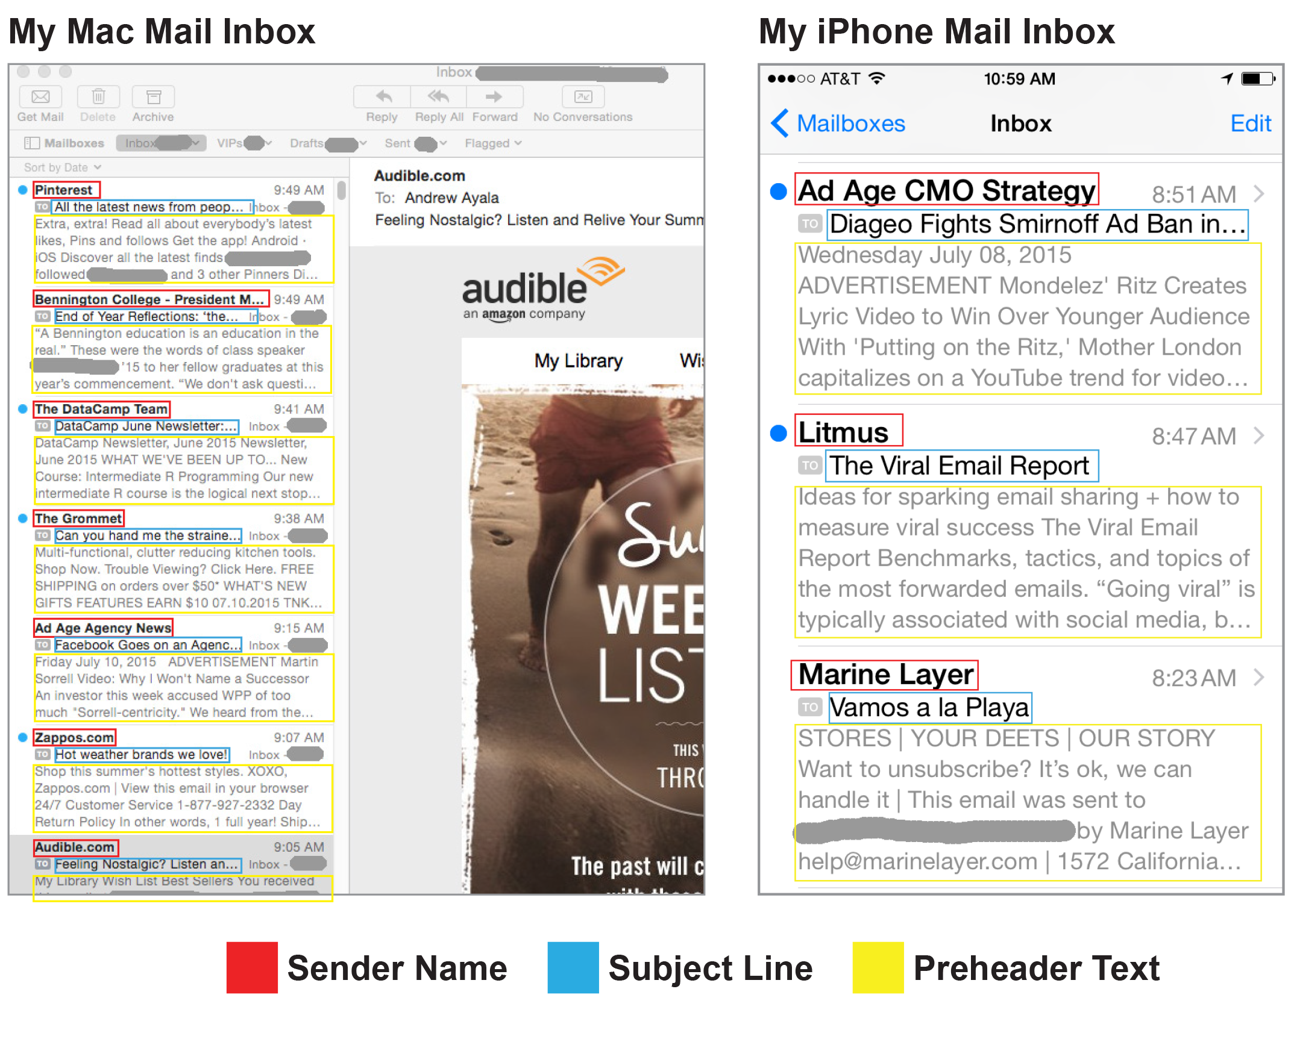
Task: Click unread dot next to The Grommet
Action: click(22, 519)
